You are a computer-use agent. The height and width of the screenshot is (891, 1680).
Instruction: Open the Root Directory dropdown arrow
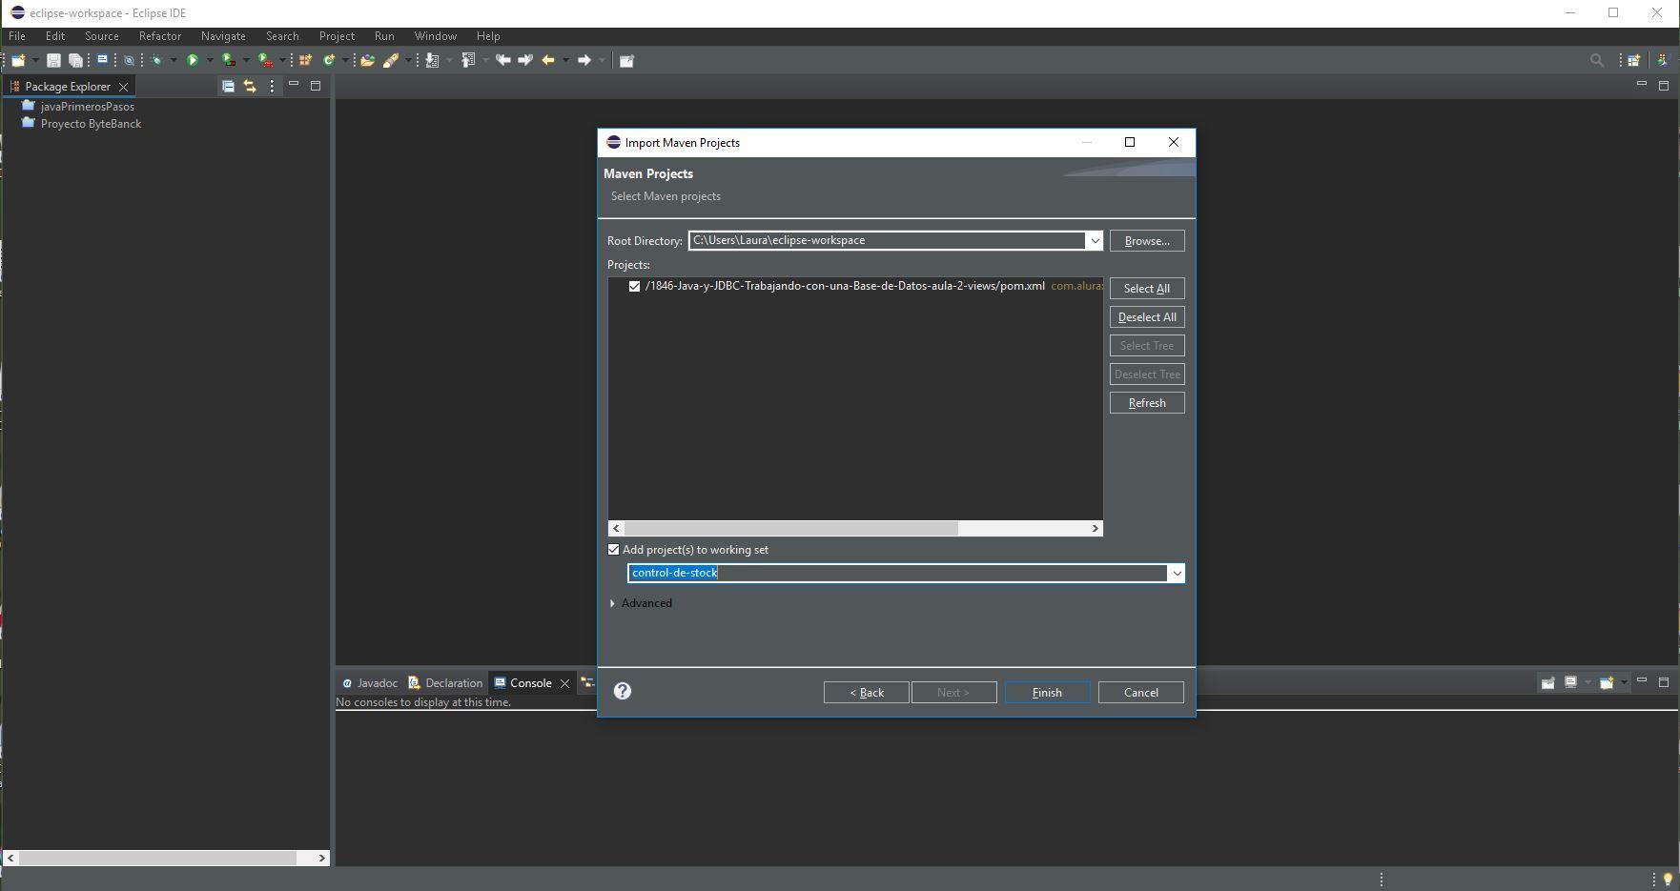1095,241
